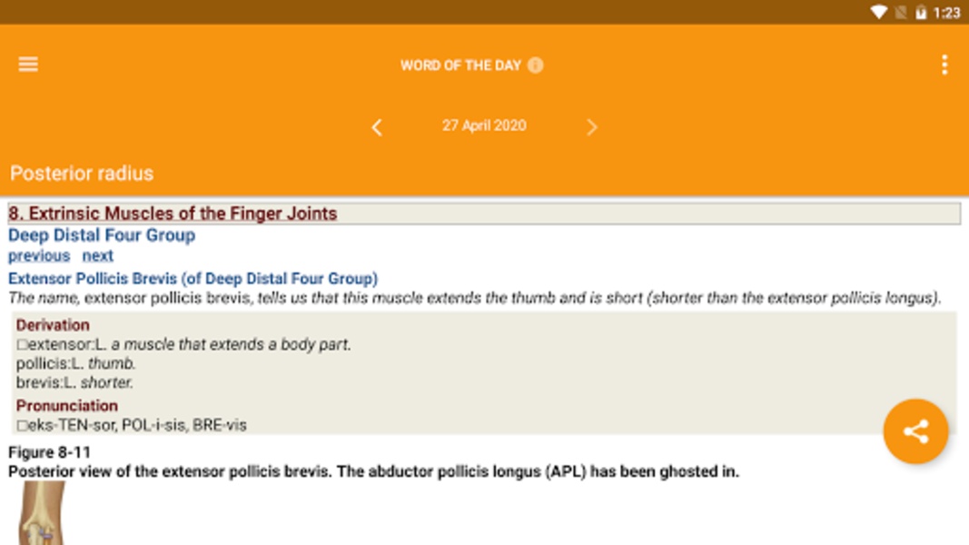Go to previous day's word arrow

coord(377,126)
